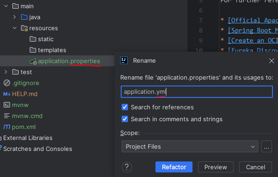Image resolution: width=278 pixels, height=177 pixels.
Task: Click the help question mark button
Action: click(127, 167)
